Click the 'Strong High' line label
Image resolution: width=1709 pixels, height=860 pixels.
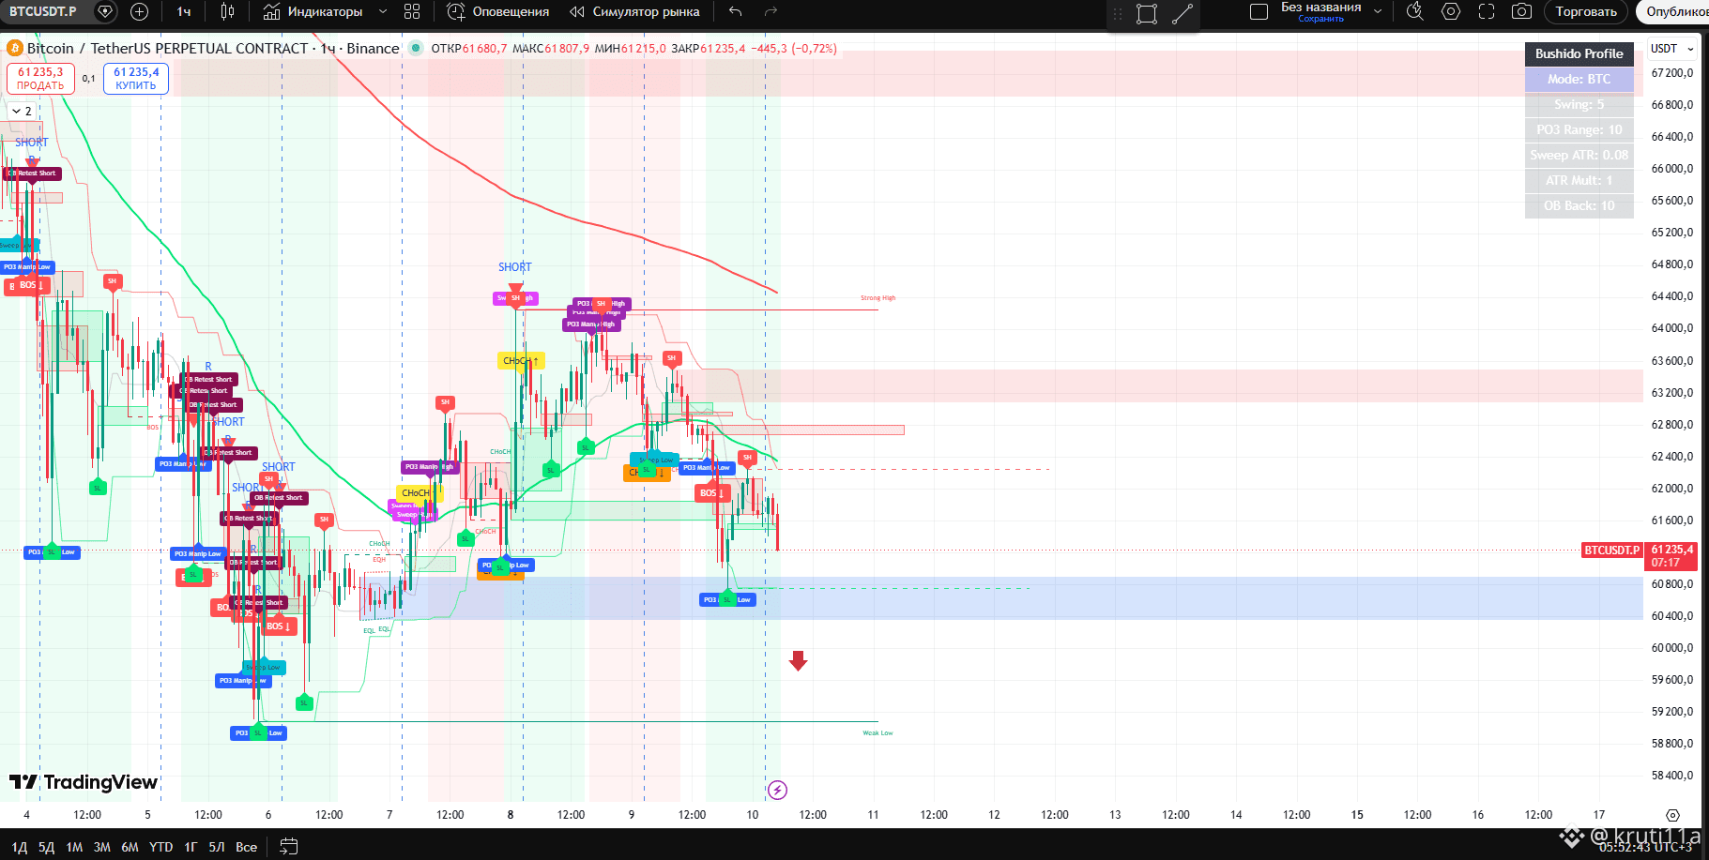[x=878, y=298]
